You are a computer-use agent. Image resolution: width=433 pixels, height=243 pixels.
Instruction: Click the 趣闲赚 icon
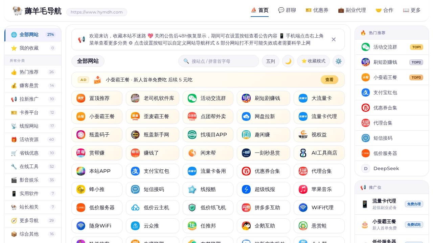[x=246, y=135]
